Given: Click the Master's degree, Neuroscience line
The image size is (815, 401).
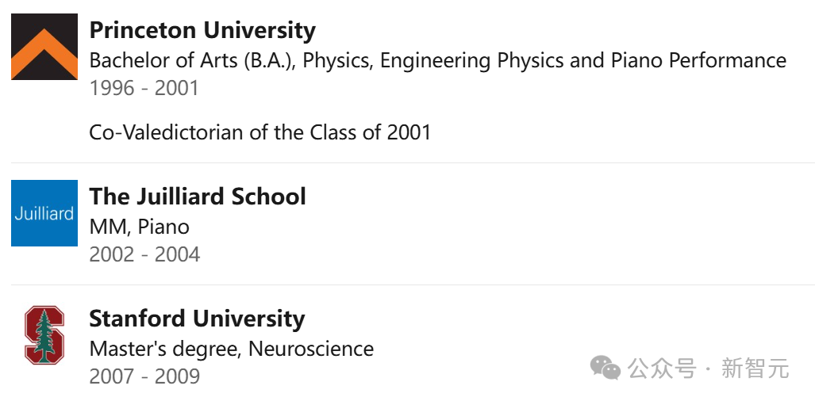Looking at the screenshot, I should point(231,349).
